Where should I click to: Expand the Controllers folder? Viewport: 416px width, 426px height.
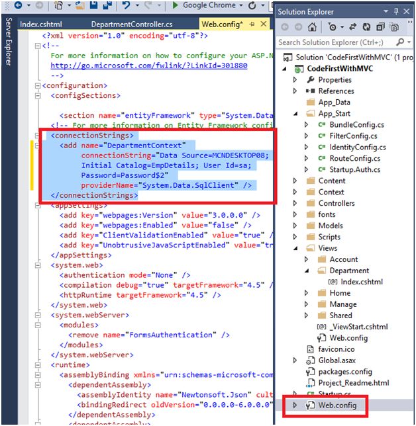pos(295,203)
